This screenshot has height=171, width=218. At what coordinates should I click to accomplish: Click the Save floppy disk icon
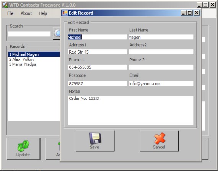pos(95,138)
